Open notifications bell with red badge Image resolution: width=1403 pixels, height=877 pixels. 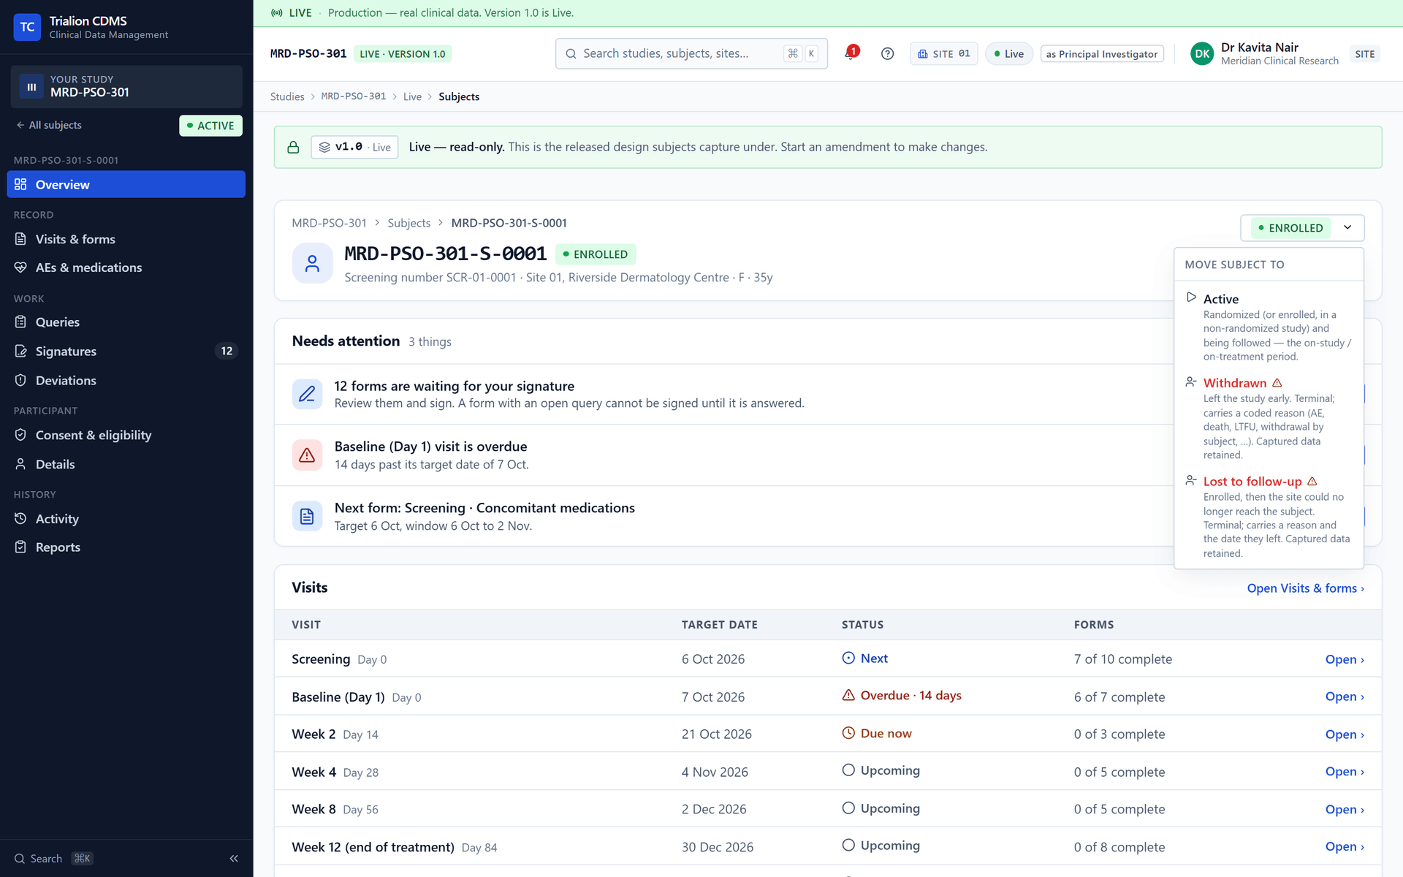point(851,53)
